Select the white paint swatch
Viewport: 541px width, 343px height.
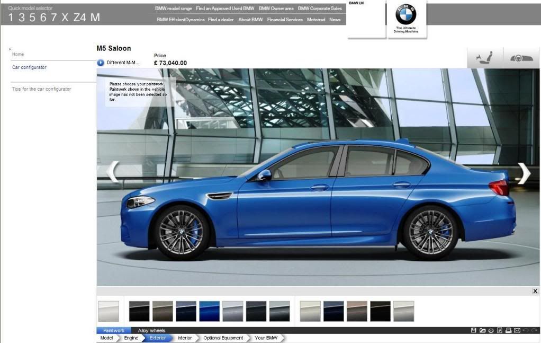pyautogui.click(x=109, y=311)
